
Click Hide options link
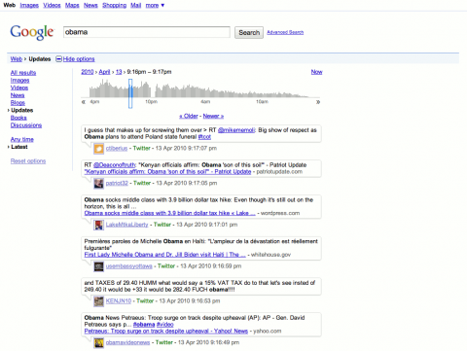click(x=79, y=59)
